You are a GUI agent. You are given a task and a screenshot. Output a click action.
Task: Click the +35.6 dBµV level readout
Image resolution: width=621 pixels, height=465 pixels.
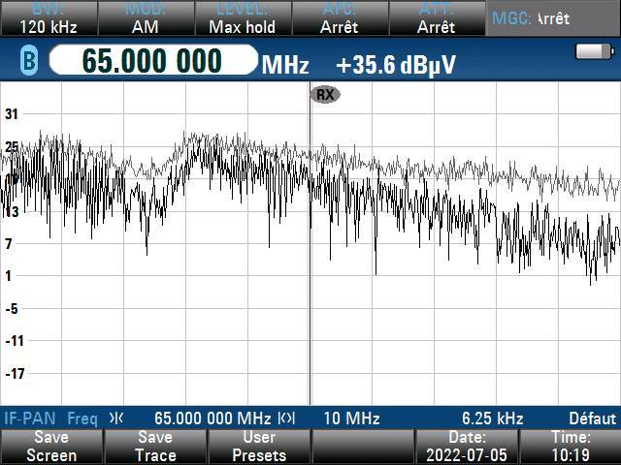point(396,65)
